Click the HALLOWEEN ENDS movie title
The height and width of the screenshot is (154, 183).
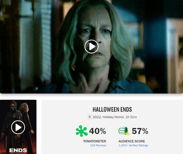(x=112, y=110)
